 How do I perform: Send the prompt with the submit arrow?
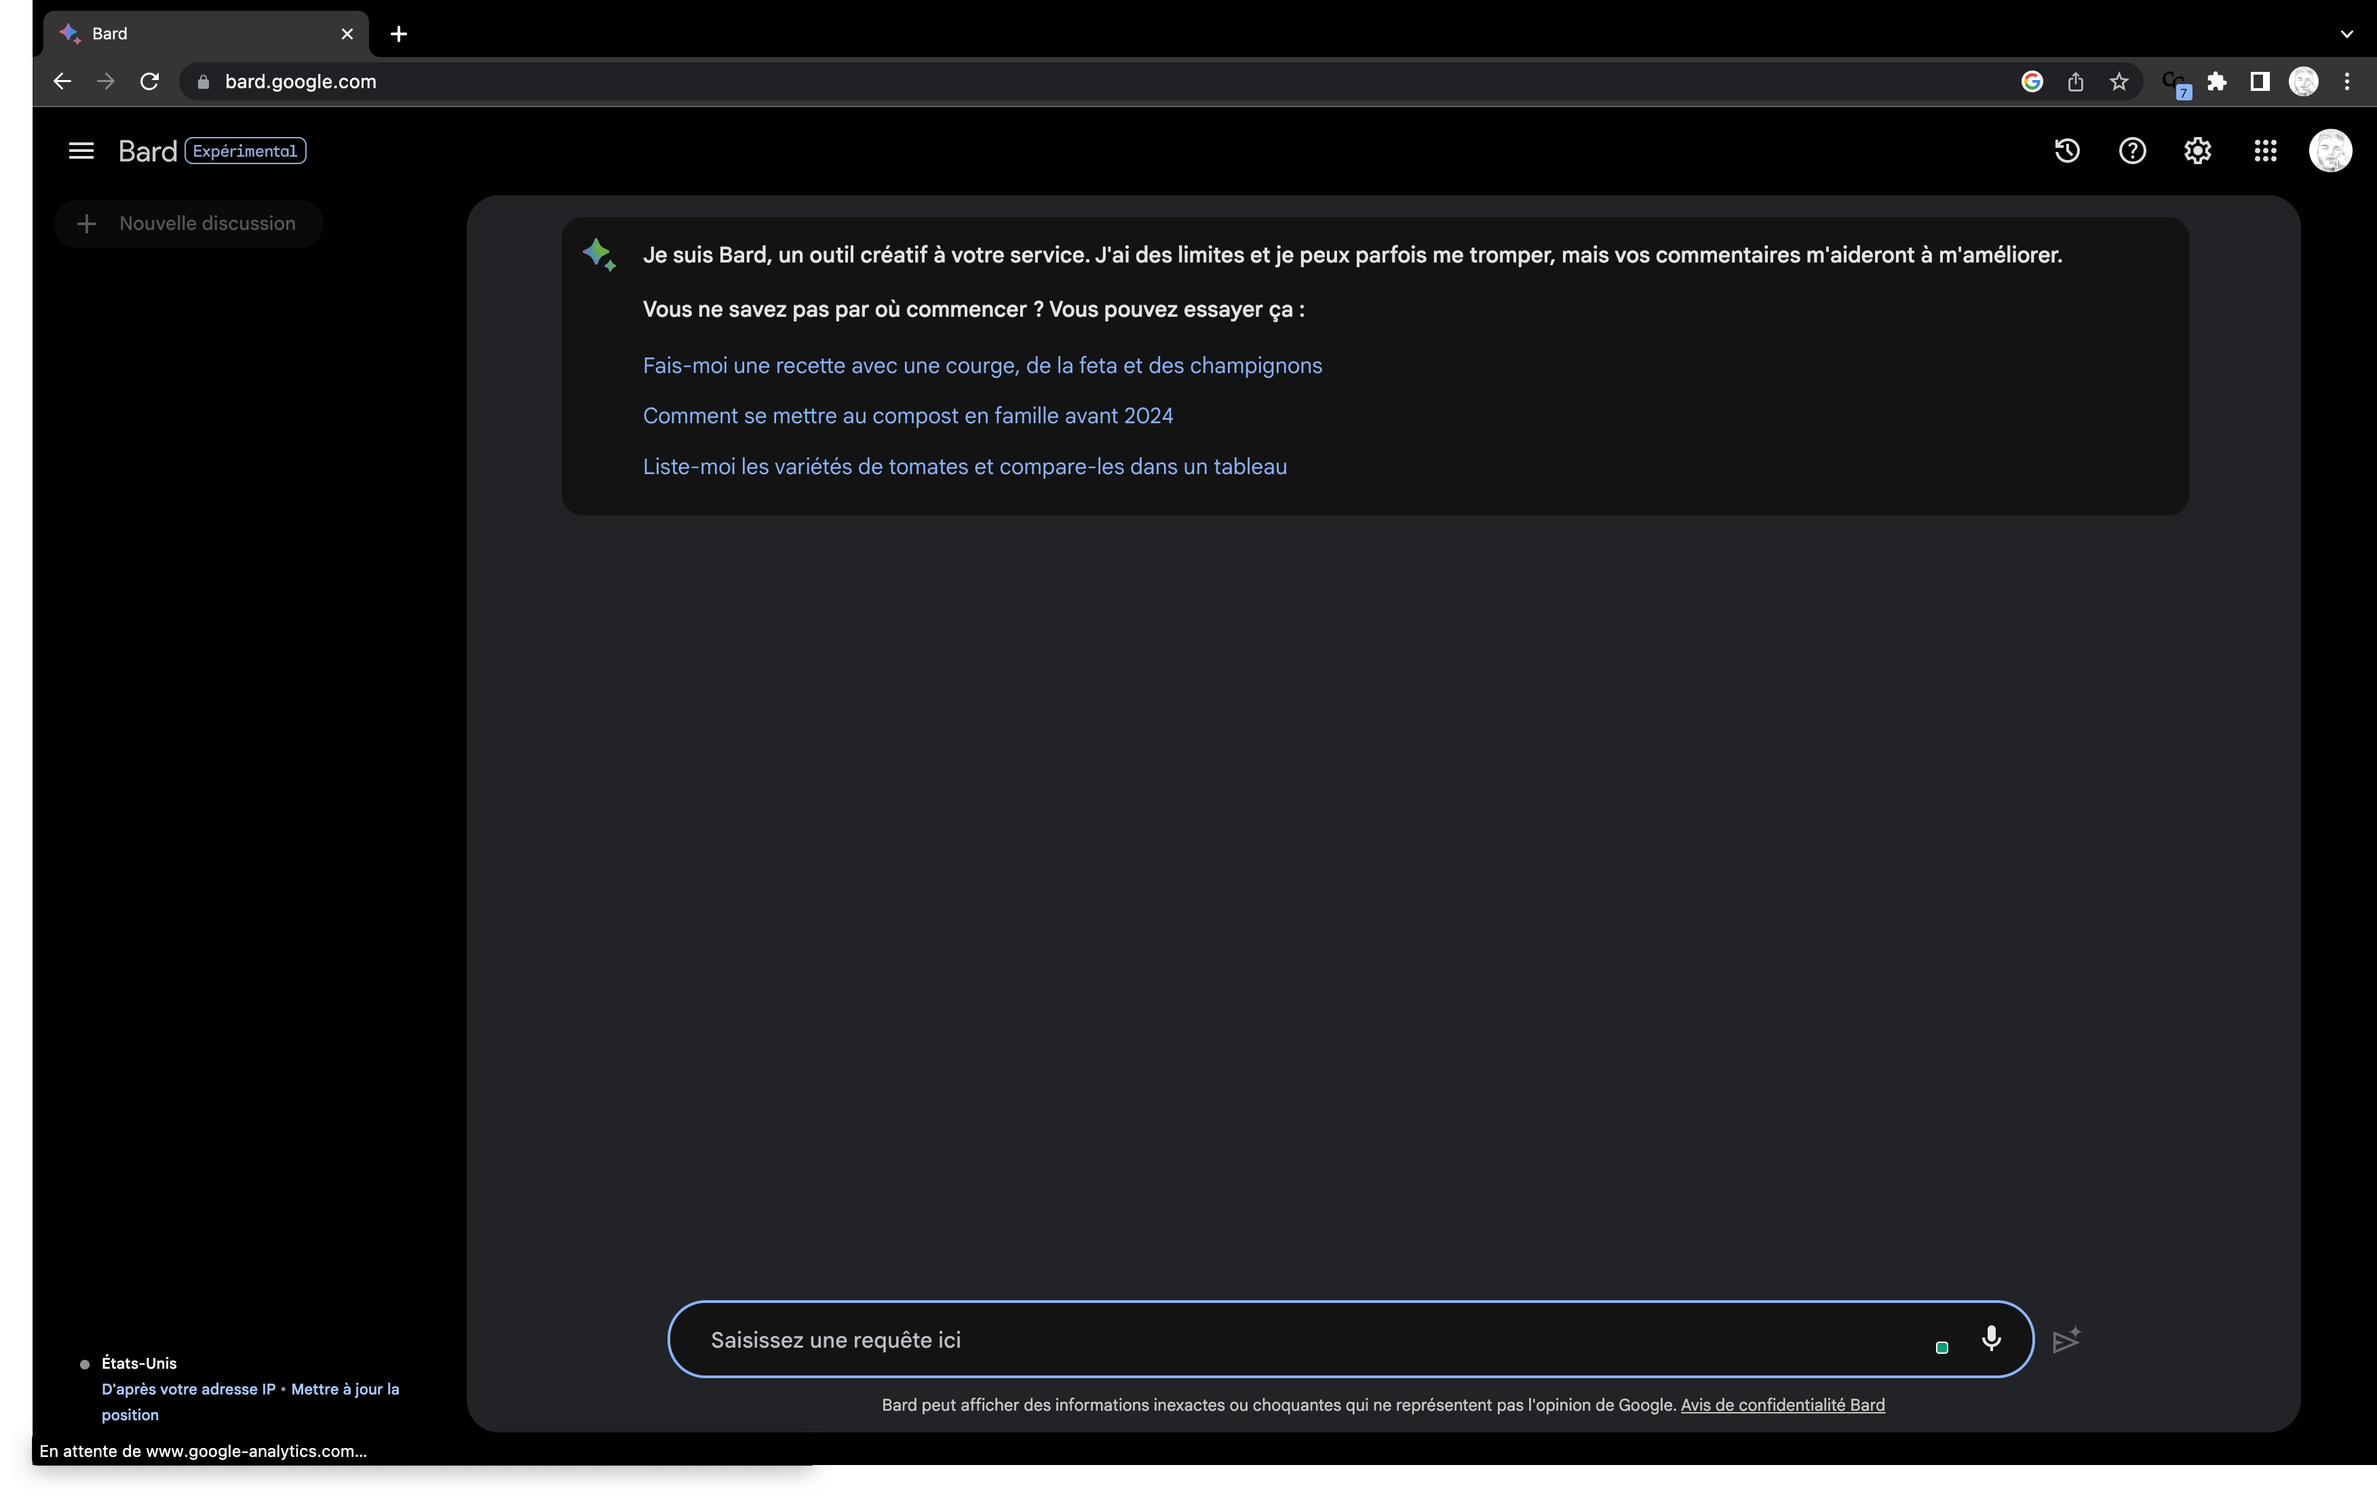(x=2066, y=1340)
